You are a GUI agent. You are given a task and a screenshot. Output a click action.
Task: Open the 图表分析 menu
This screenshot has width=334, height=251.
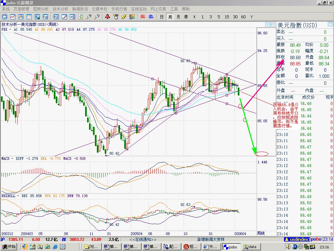(41, 9)
